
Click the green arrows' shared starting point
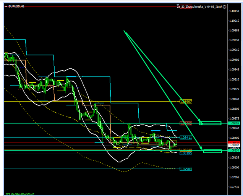tap(124, 31)
